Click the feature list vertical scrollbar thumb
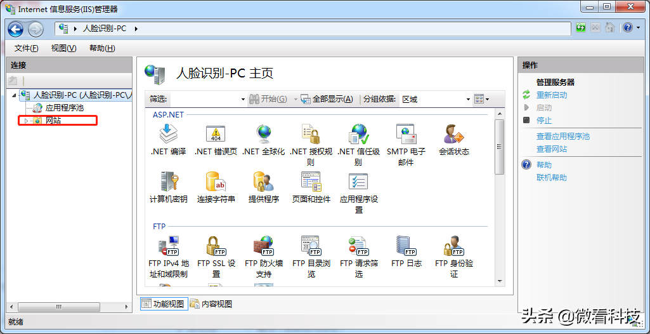This screenshot has width=650, height=334. coord(500,147)
